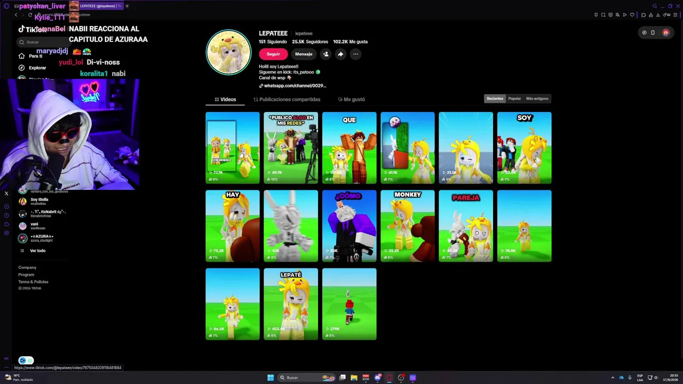
Task: Open AZURA followed account
Action: (x=36, y=238)
